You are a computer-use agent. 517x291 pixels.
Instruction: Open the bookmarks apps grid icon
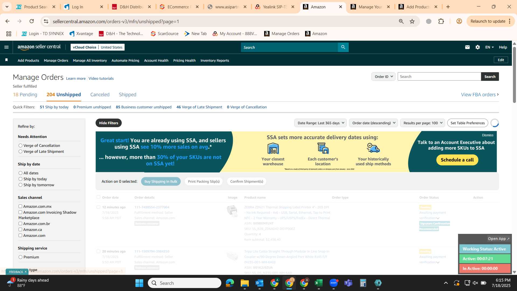tap(9, 34)
